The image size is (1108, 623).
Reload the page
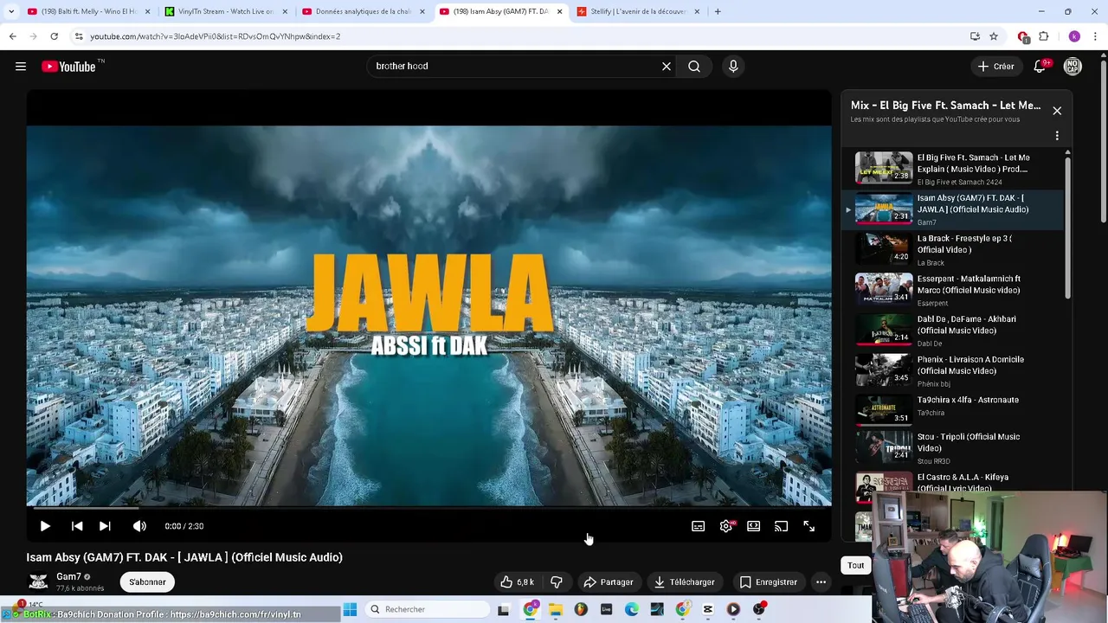54,36
